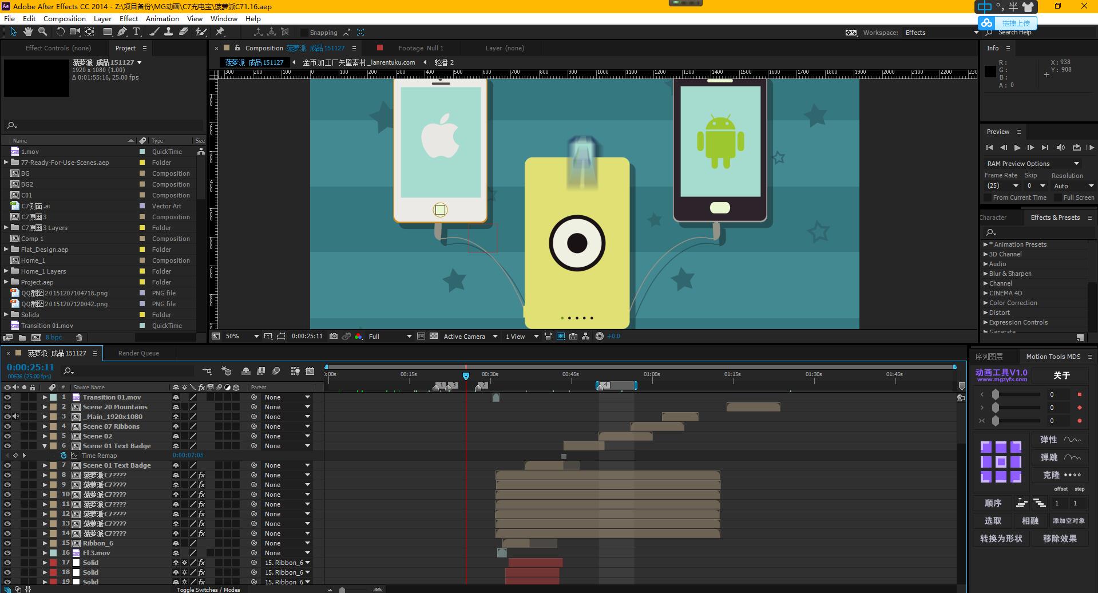
Task: Take a snapshot with camera icon
Action: click(334, 337)
